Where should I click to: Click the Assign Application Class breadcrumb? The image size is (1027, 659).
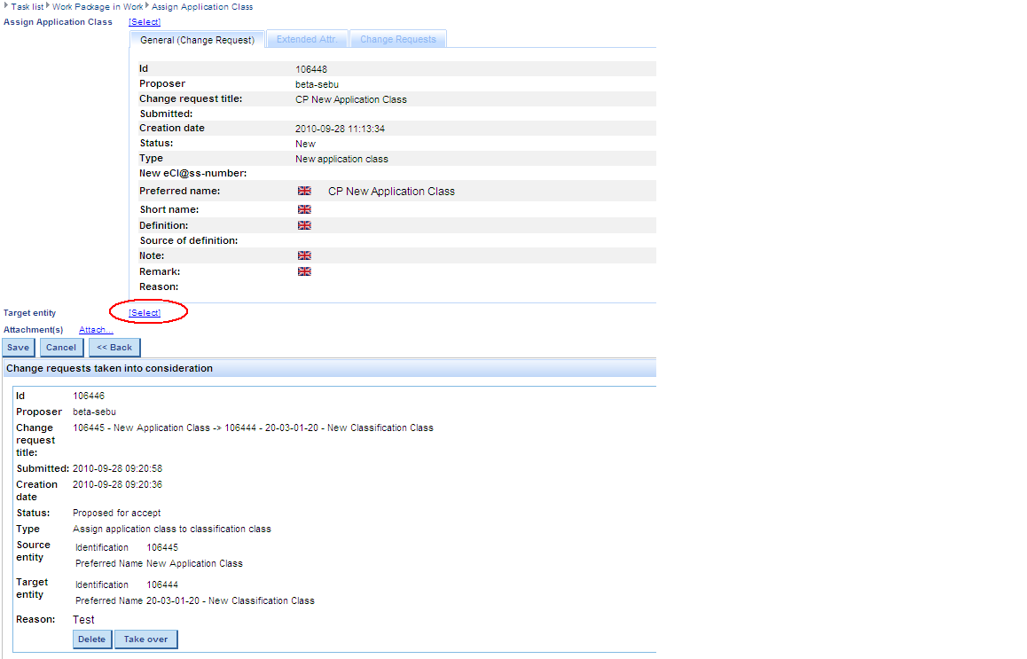click(202, 6)
